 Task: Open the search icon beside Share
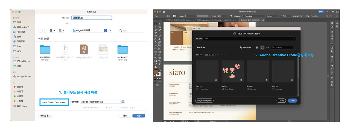tap(327, 12)
